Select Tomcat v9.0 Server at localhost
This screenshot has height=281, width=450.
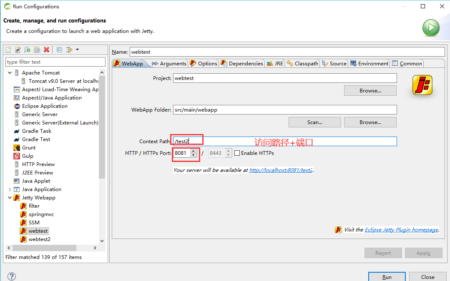(60, 81)
